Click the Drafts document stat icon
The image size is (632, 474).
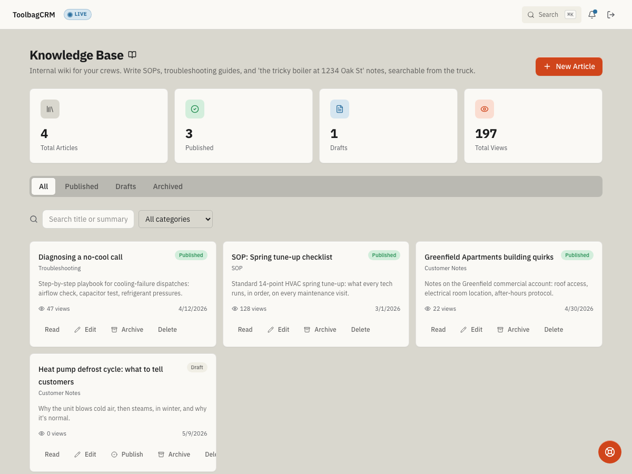340,109
